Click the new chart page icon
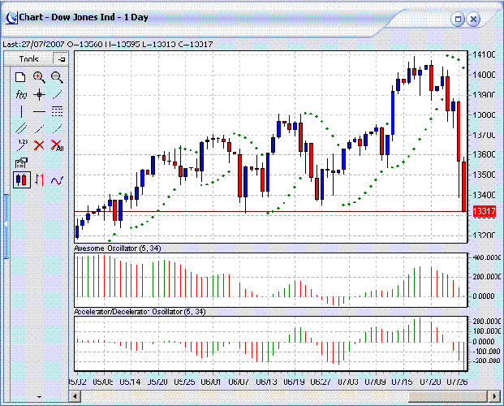 tap(20, 77)
